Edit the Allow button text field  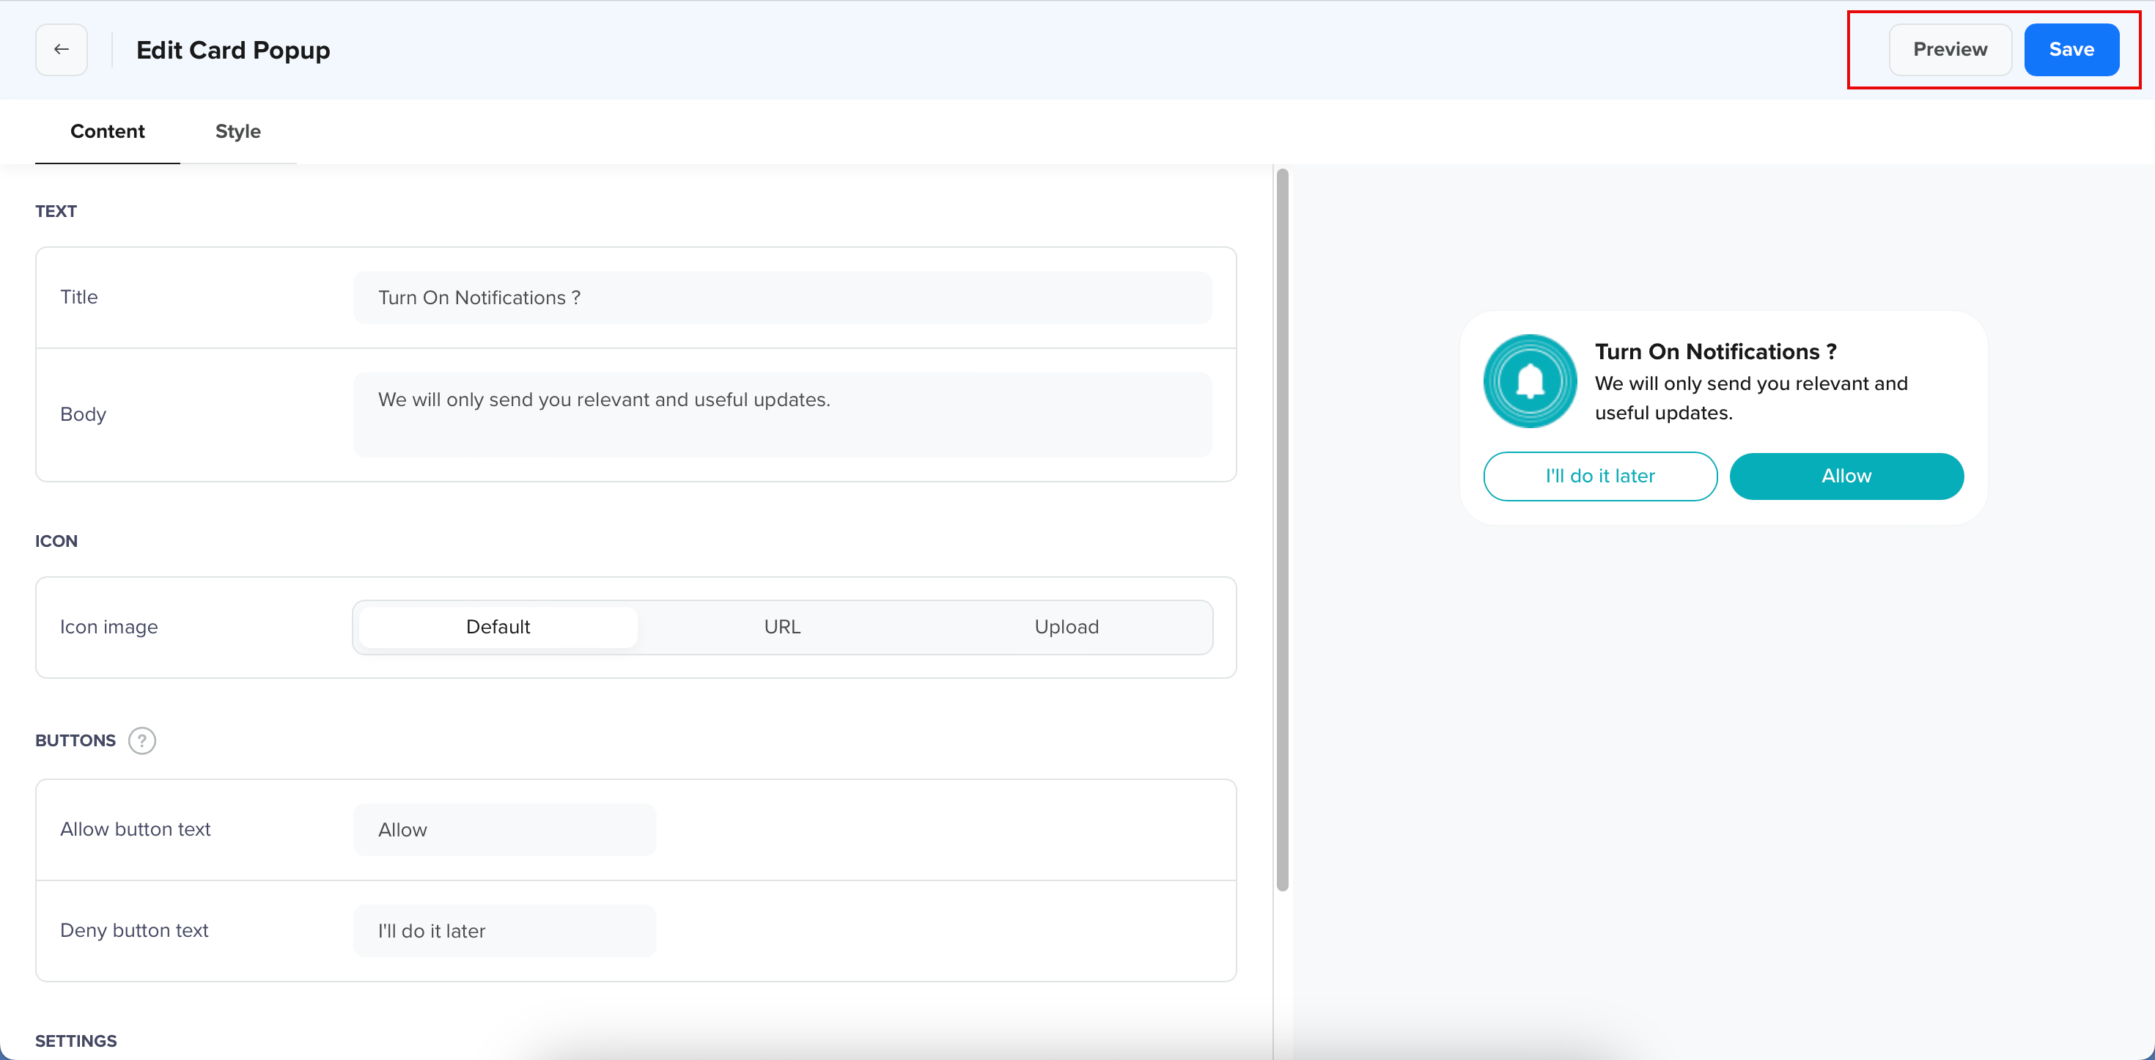click(x=504, y=829)
